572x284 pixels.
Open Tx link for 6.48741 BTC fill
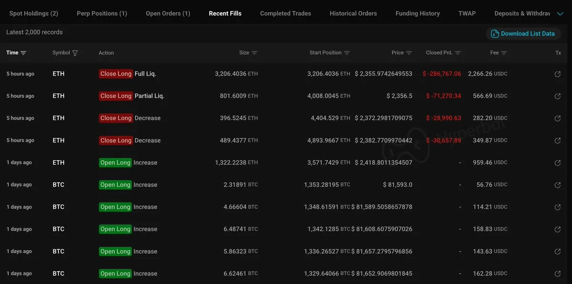click(558, 229)
